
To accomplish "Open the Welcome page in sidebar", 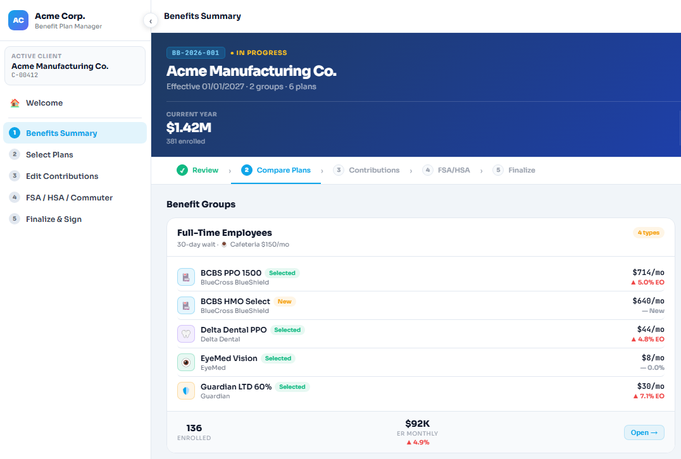I will [x=75, y=103].
